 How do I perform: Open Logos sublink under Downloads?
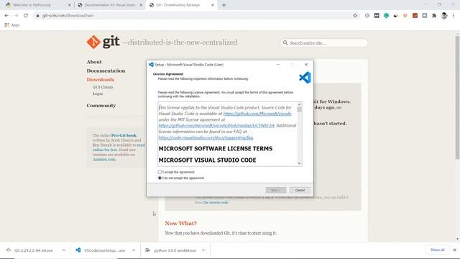[98, 94]
